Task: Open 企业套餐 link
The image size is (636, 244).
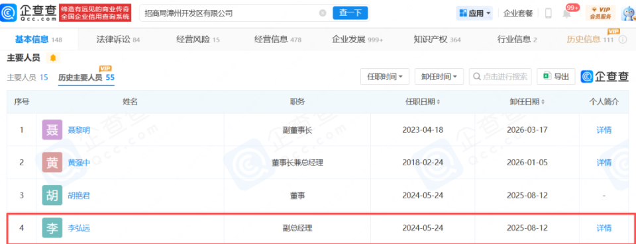Action: click(518, 13)
